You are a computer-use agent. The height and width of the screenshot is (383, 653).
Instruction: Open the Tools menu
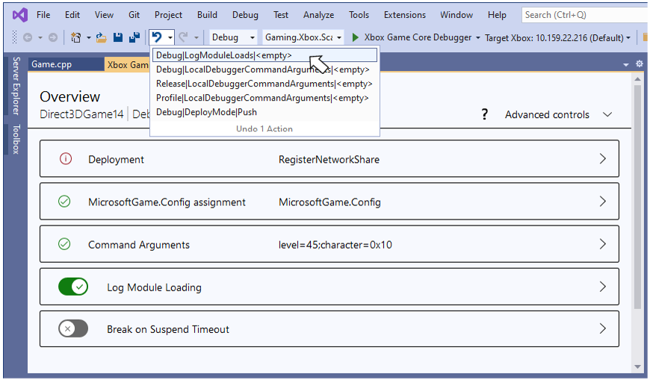(359, 15)
